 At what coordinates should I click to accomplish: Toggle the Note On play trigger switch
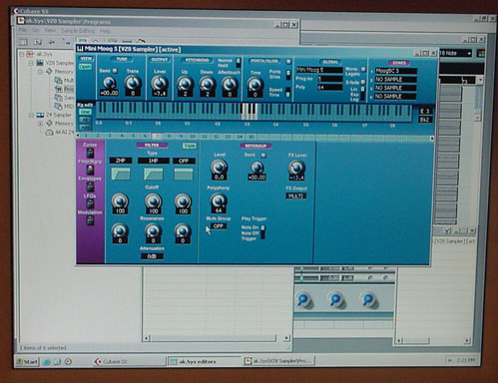[262, 227]
